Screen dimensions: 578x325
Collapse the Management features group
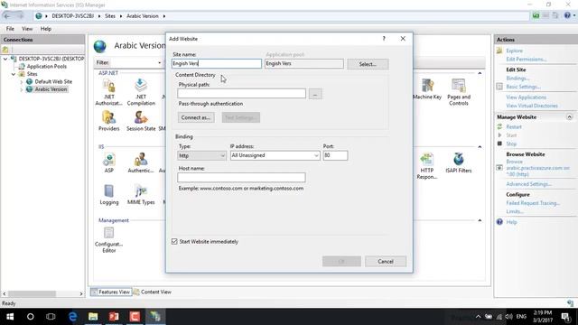click(480, 220)
